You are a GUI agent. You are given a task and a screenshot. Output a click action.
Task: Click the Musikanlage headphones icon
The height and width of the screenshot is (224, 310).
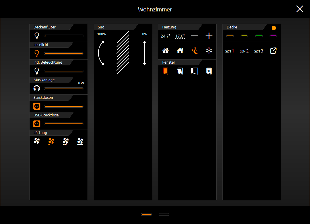pyautogui.click(x=37, y=89)
